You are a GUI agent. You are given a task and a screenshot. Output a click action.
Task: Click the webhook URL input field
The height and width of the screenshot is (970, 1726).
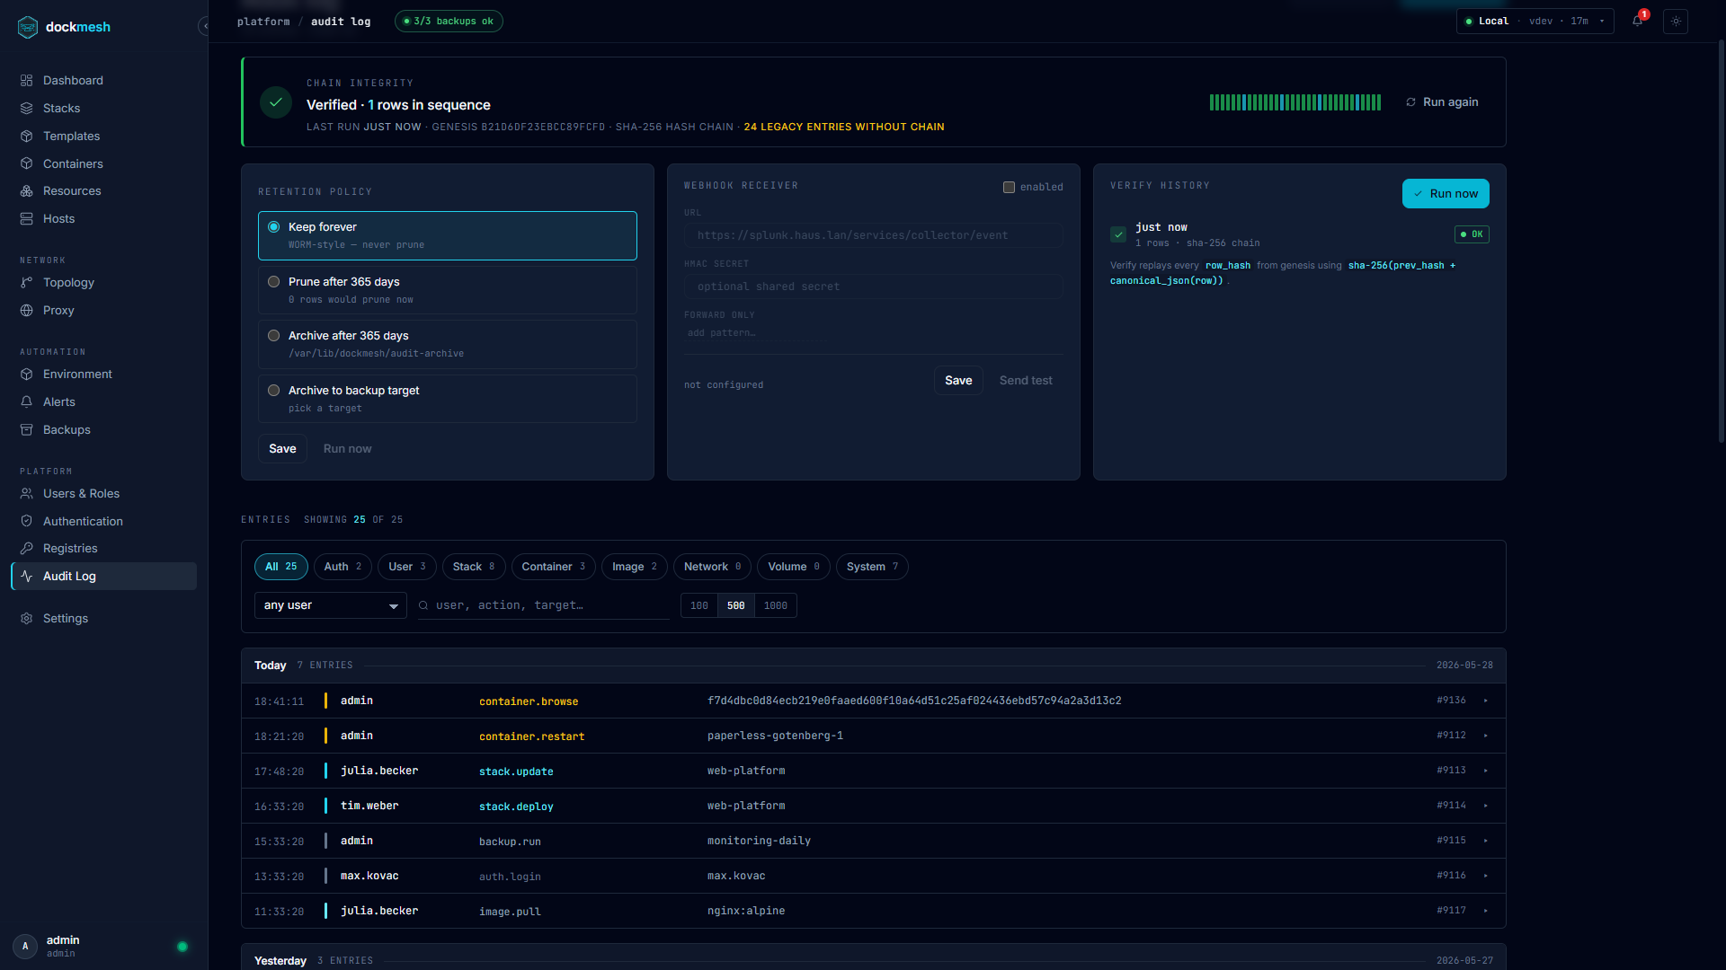(x=874, y=235)
